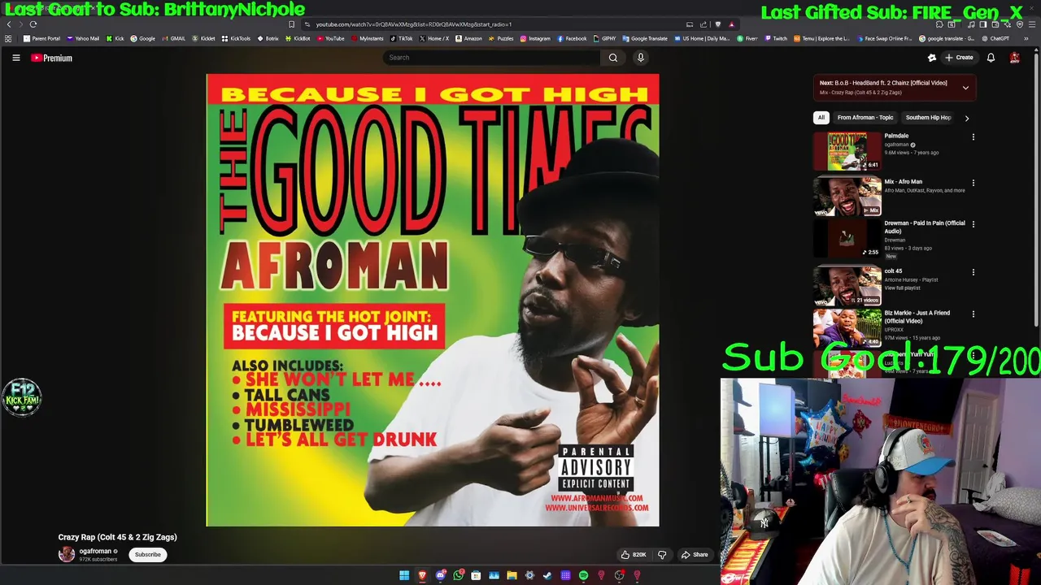1041x585 pixels.
Task: Open the ogafroman channel avatar
Action: [x=67, y=555]
